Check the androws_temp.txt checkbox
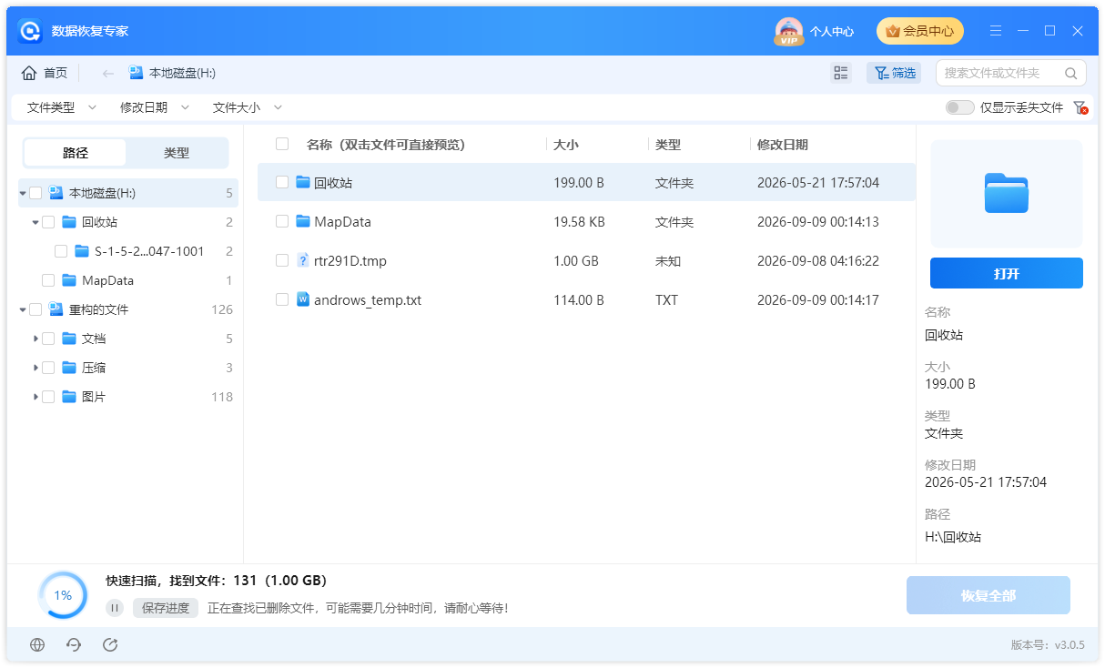 pos(282,299)
